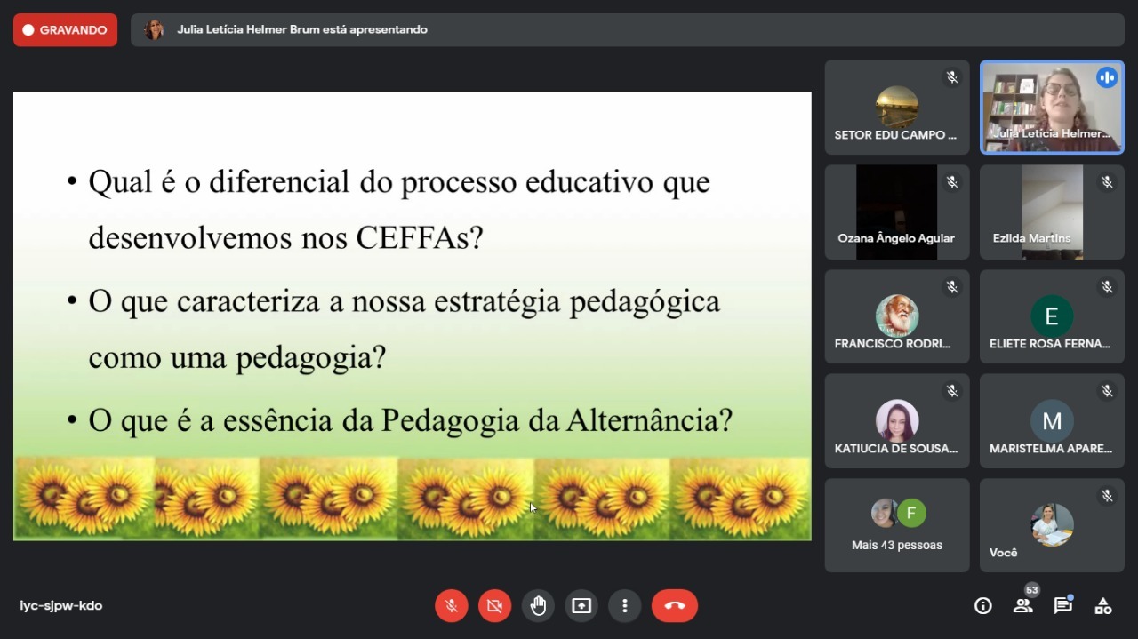
Task: Open the meeting details info icon
Action: coord(983,606)
